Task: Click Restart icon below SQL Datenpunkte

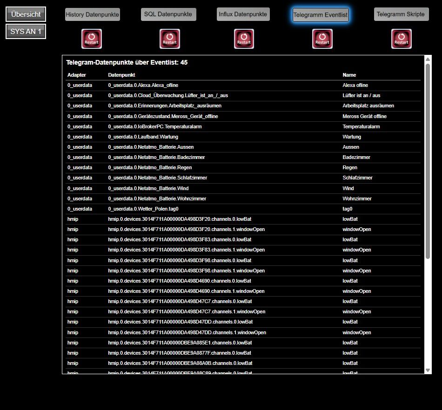Action: pos(170,39)
